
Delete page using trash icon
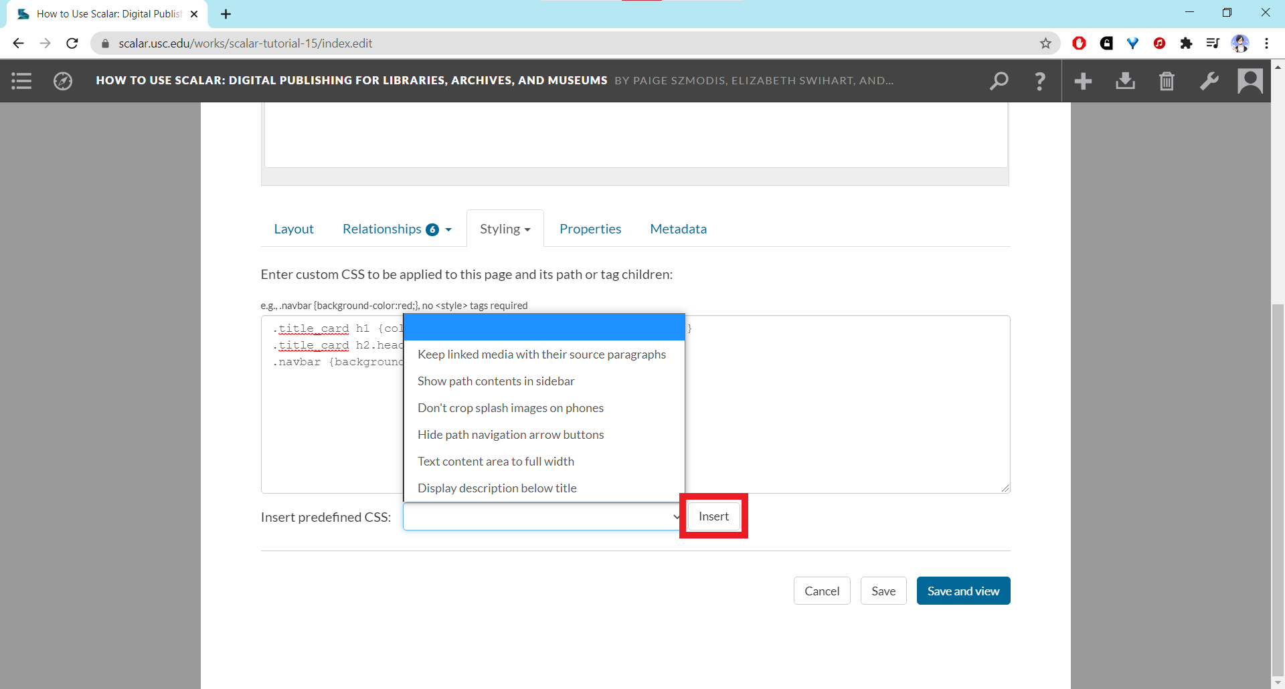point(1167,81)
